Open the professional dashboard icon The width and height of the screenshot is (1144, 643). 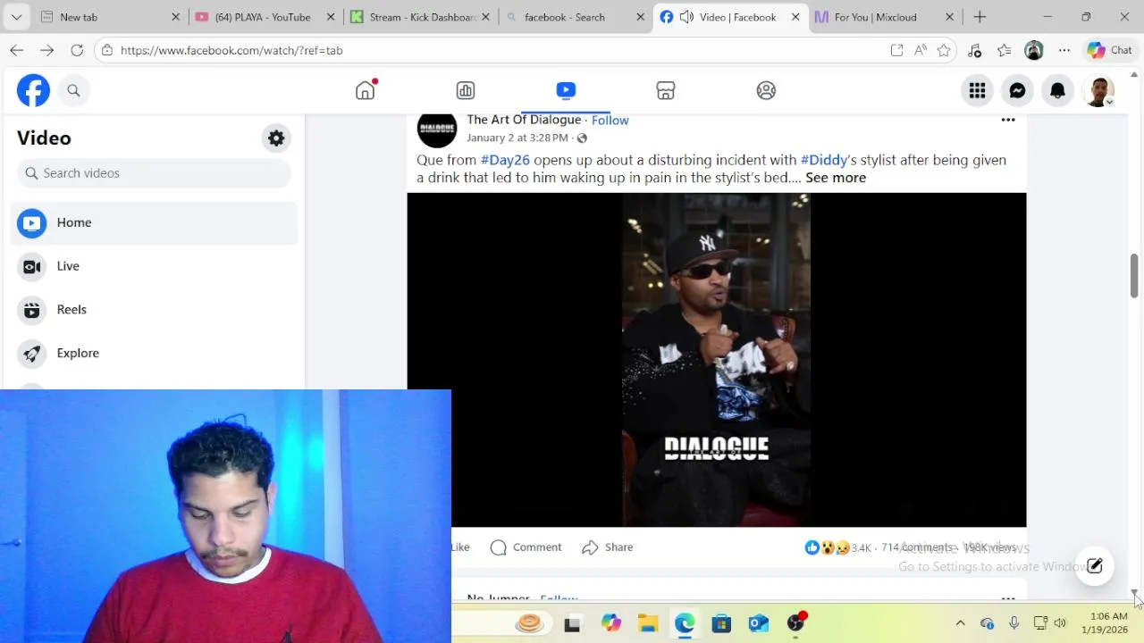tap(466, 90)
